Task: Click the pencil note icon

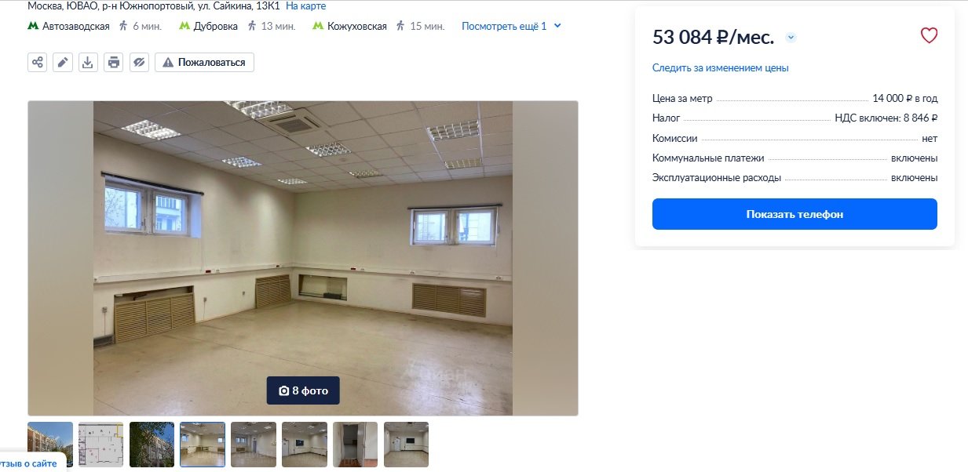Action: pos(63,62)
